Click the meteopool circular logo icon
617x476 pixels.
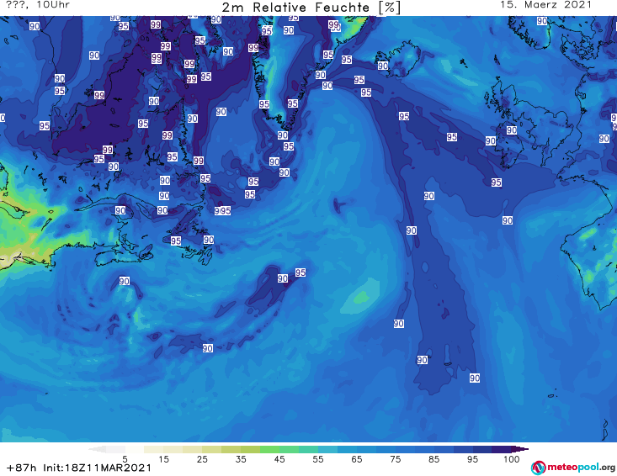[x=539, y=468]
